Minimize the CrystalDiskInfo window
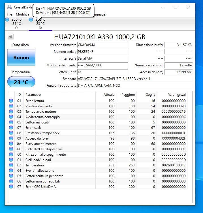 [163, 7]
